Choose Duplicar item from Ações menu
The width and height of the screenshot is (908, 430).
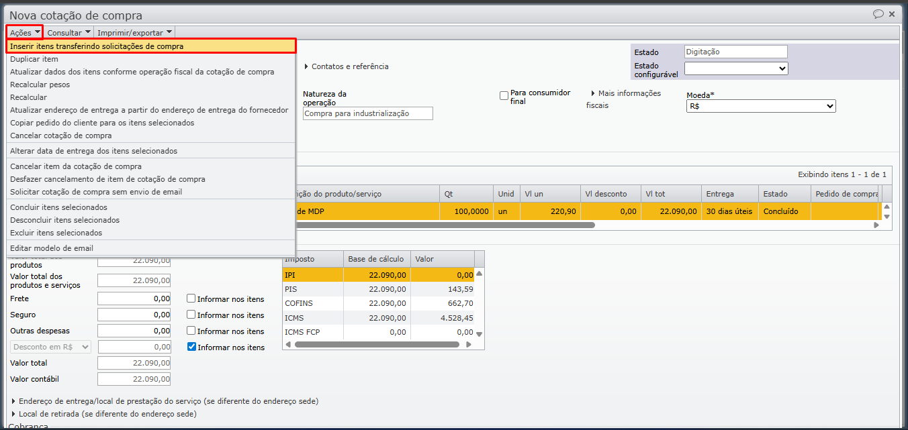(34, 59)
